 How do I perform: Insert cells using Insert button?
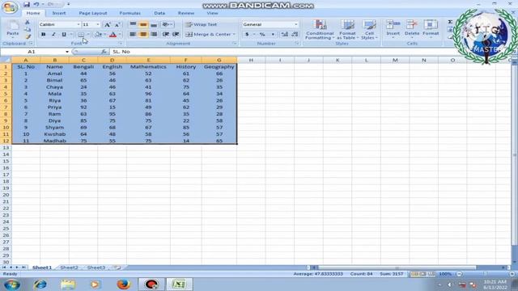coord(393,29)
